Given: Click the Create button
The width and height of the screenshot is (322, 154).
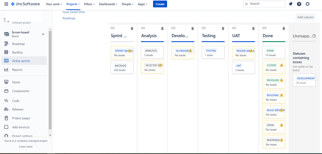Looking at the screenshot, I should tap(160, 4).
